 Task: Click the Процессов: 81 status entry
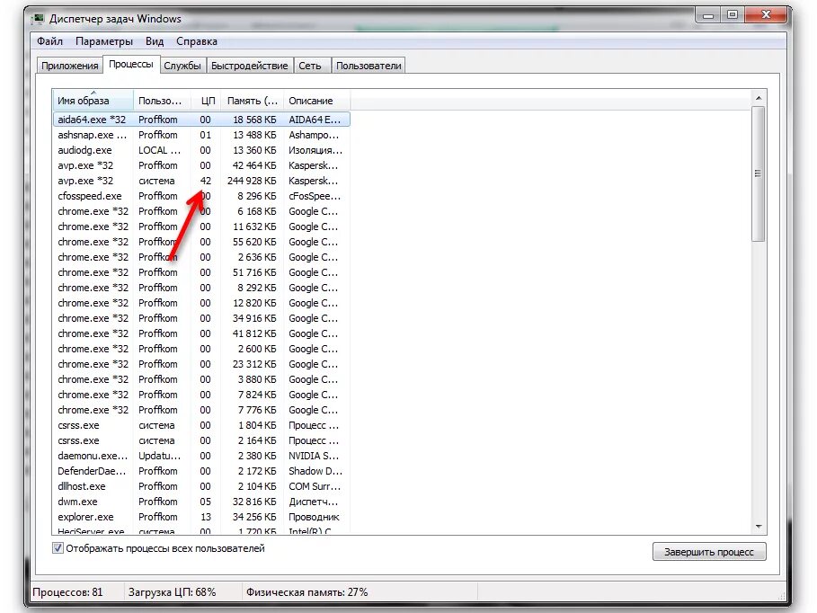pos(67,592)
